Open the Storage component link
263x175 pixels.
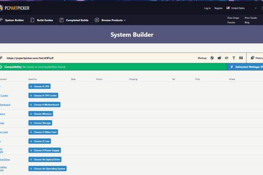2,123
